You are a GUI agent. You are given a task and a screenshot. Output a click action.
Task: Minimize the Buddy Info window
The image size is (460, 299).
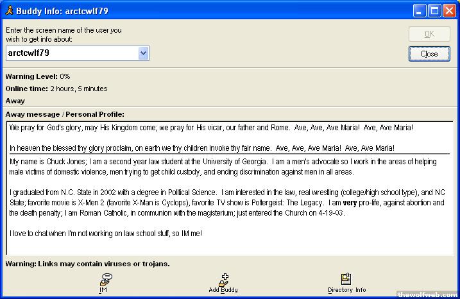tap(419, 10)
